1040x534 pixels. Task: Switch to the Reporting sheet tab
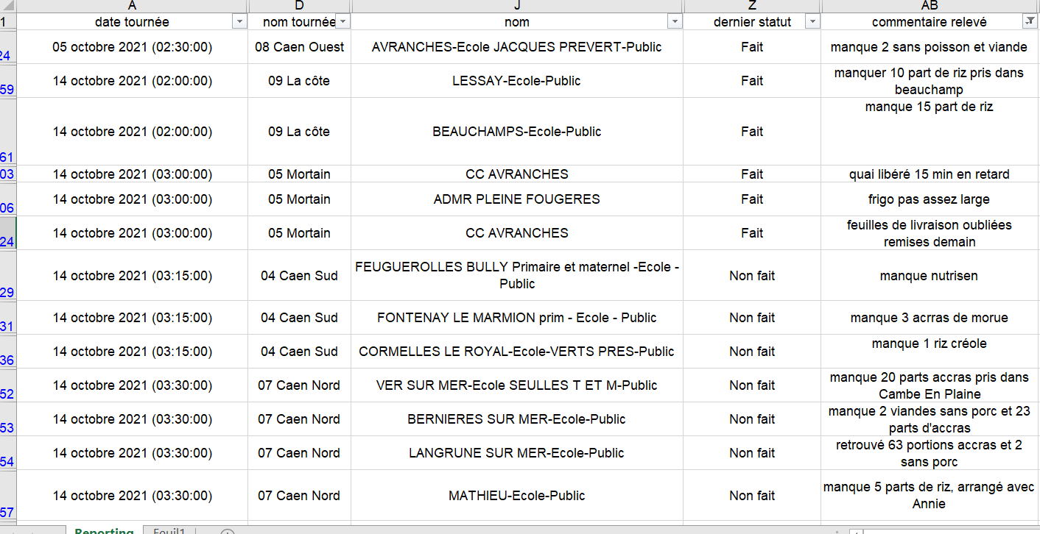(104, 530)
